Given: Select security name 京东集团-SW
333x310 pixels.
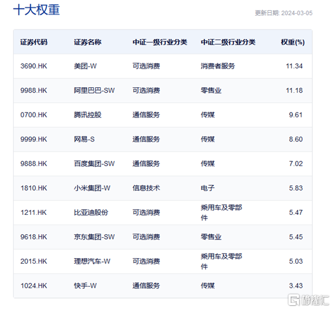Looking at the screenshot, I should point(94,237).
